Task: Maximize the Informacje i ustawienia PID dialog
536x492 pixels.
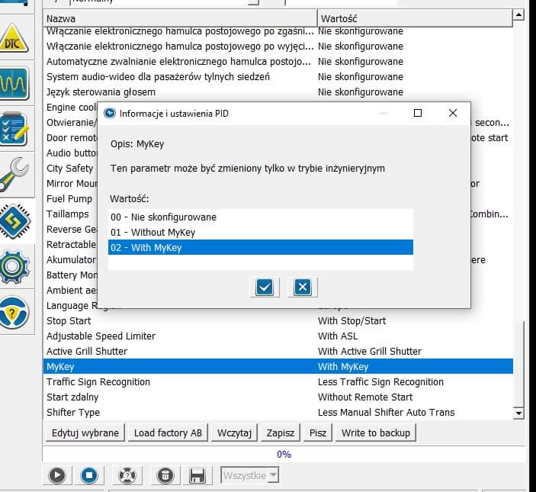Action: (x=417, y=113)
